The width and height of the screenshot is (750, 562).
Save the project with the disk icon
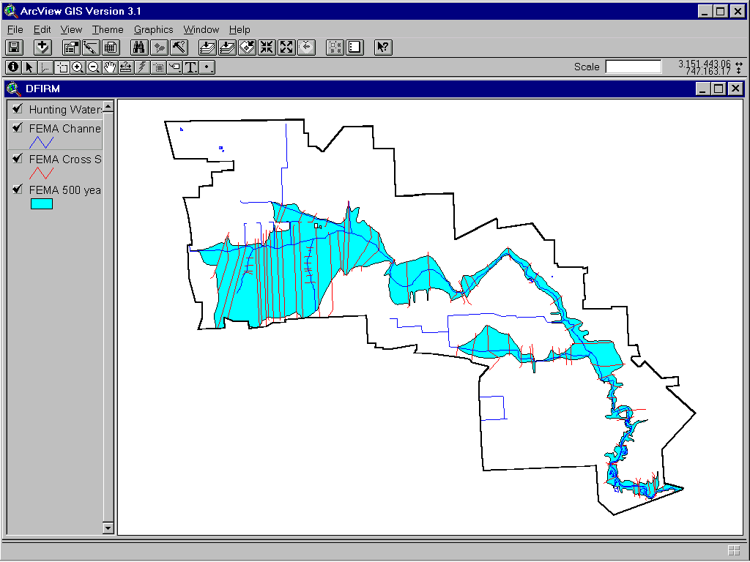12,47
